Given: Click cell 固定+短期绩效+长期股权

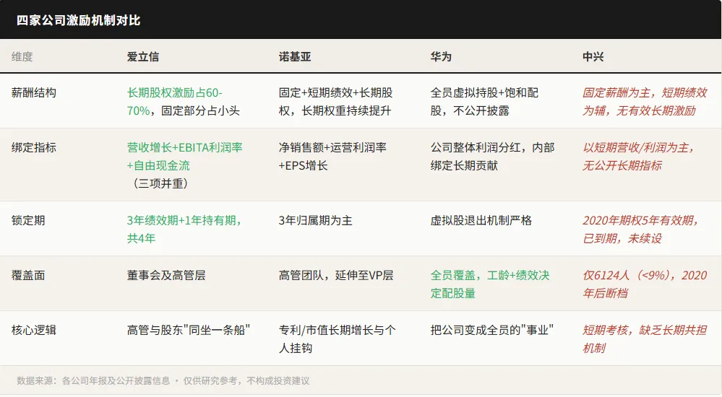Looking at the screenshot, I should point(335,102).
